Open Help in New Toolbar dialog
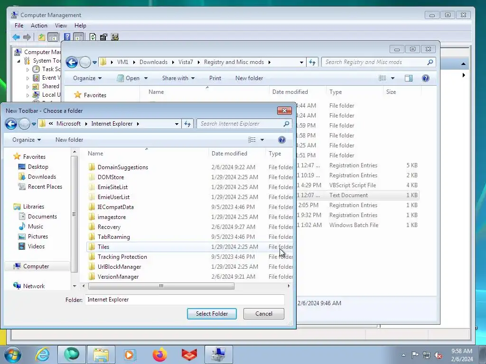The width and height of the screenshot is (486, 364). [282, 140]
